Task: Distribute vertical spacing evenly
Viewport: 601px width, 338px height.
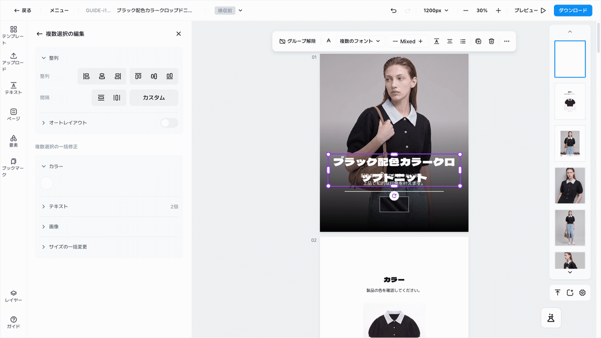Action: [x=101, y=97]
